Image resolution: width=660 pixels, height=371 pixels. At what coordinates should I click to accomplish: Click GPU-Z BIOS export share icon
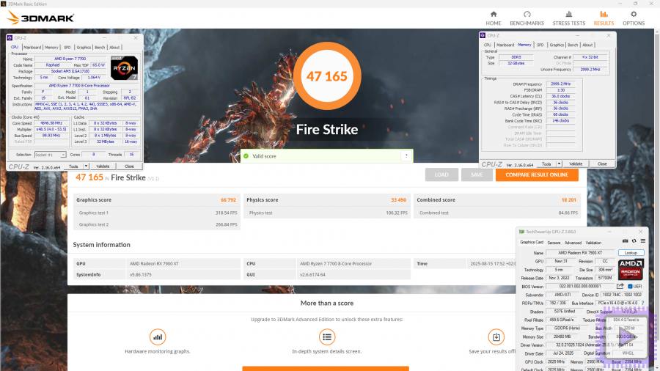620,287
